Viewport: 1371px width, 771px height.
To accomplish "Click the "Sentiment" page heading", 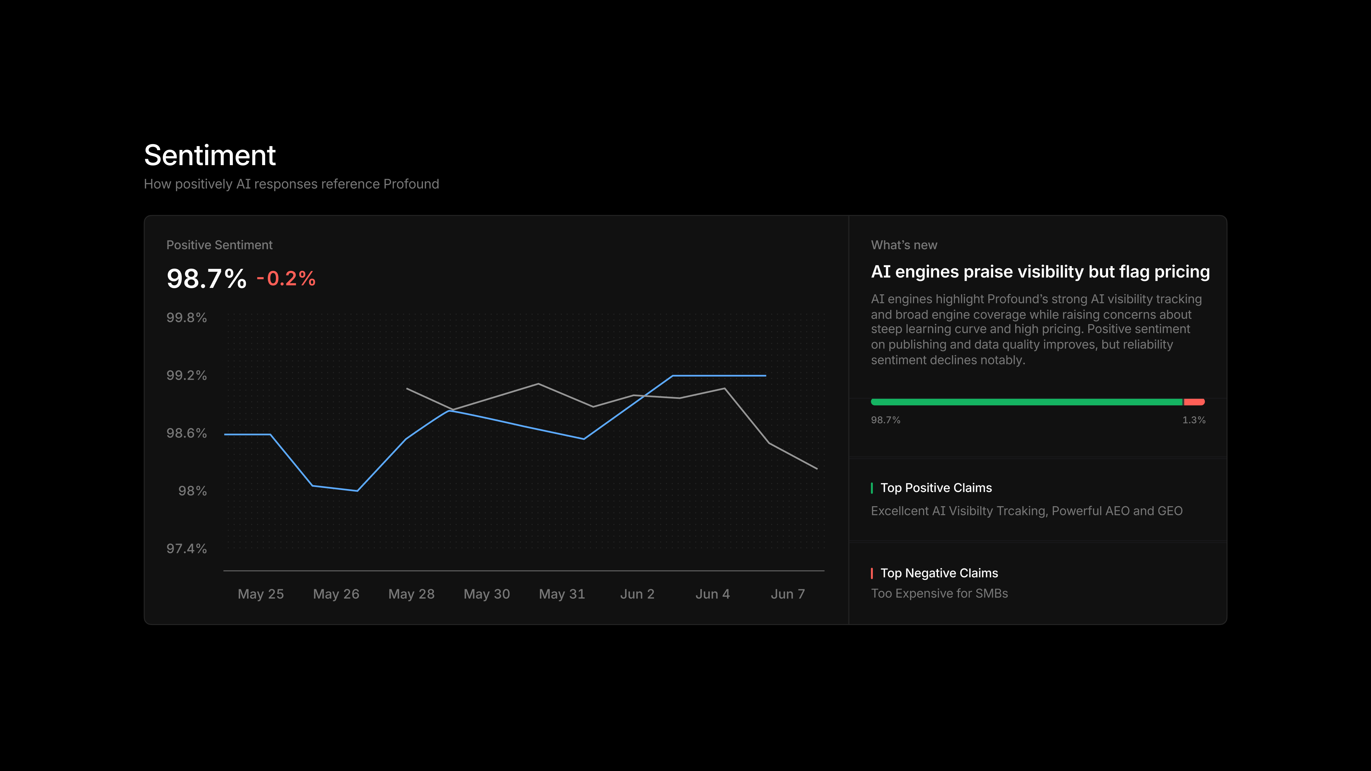I will 210,155.
